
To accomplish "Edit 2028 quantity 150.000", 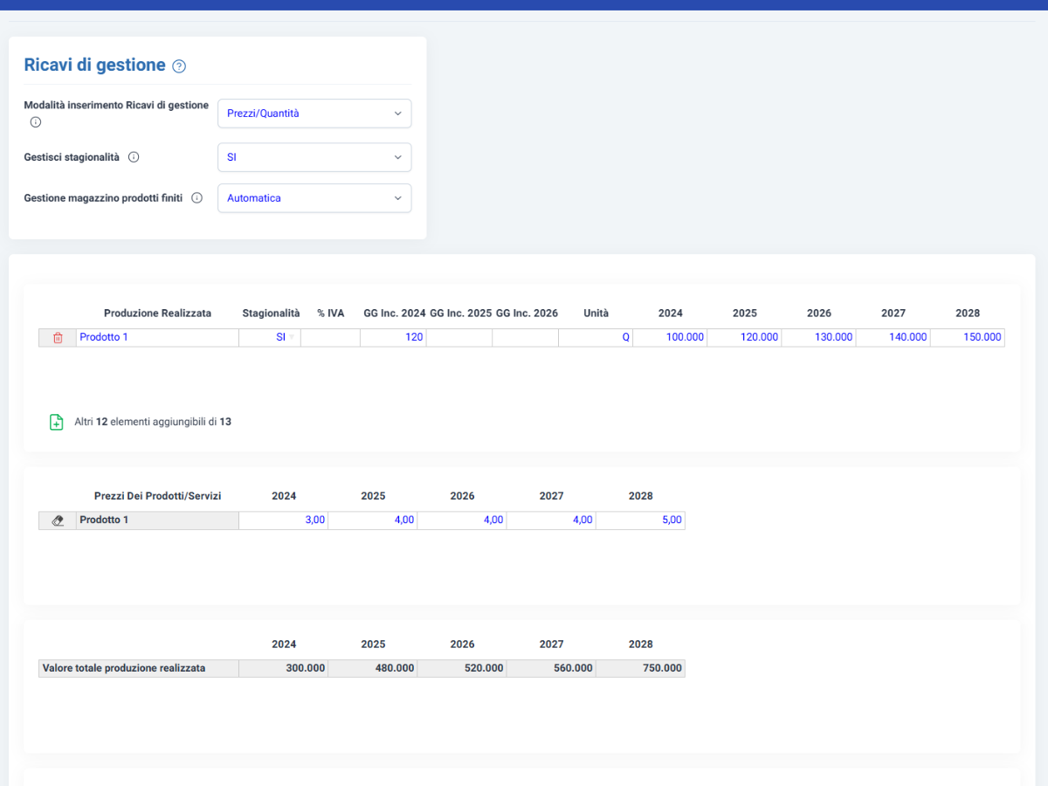I will (968, 337).
